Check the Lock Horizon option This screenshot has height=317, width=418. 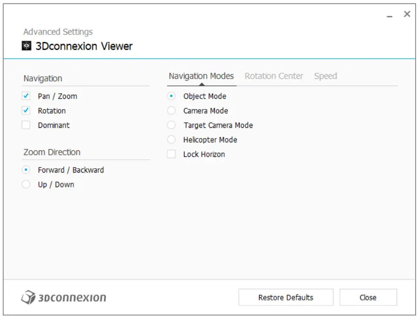pos(171,154)
